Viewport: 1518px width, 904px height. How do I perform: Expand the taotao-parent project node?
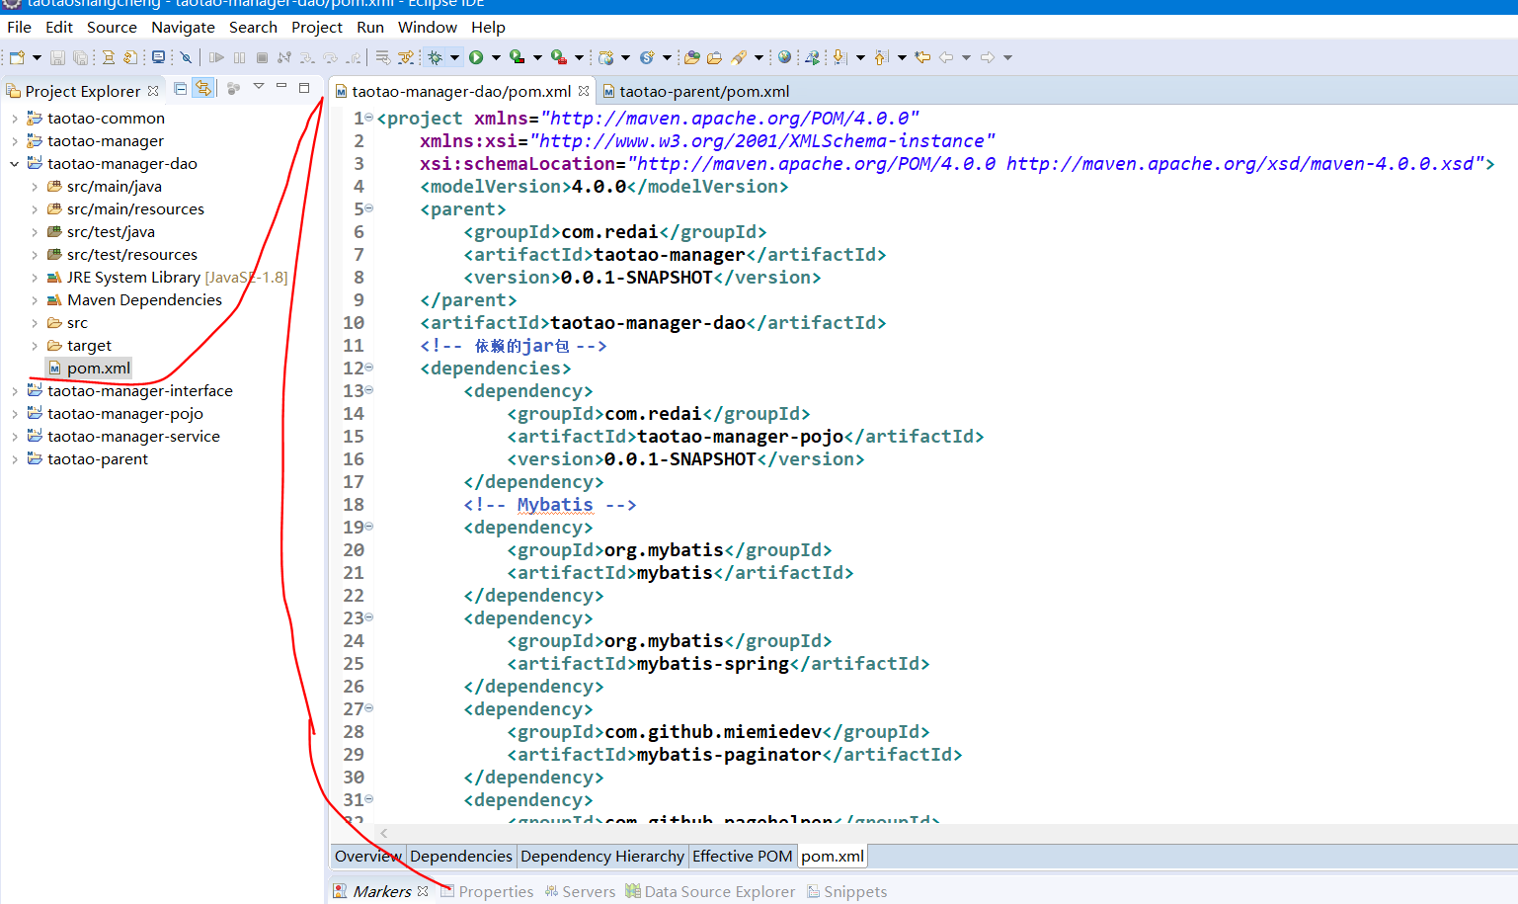(15, 459)
